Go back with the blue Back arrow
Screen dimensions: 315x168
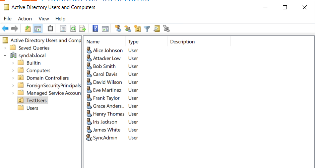pos(5,29)
